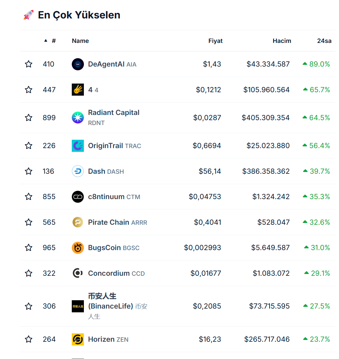Open the BugsCoin BGSC icon

pos(78,248)
